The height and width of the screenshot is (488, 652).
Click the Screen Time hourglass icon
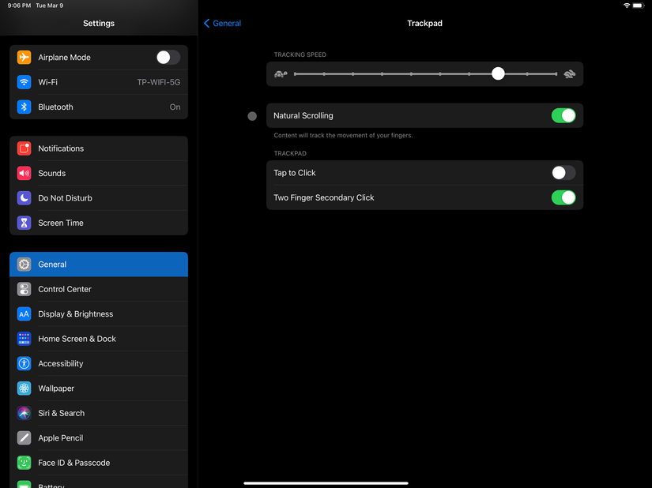coord(24,222)
